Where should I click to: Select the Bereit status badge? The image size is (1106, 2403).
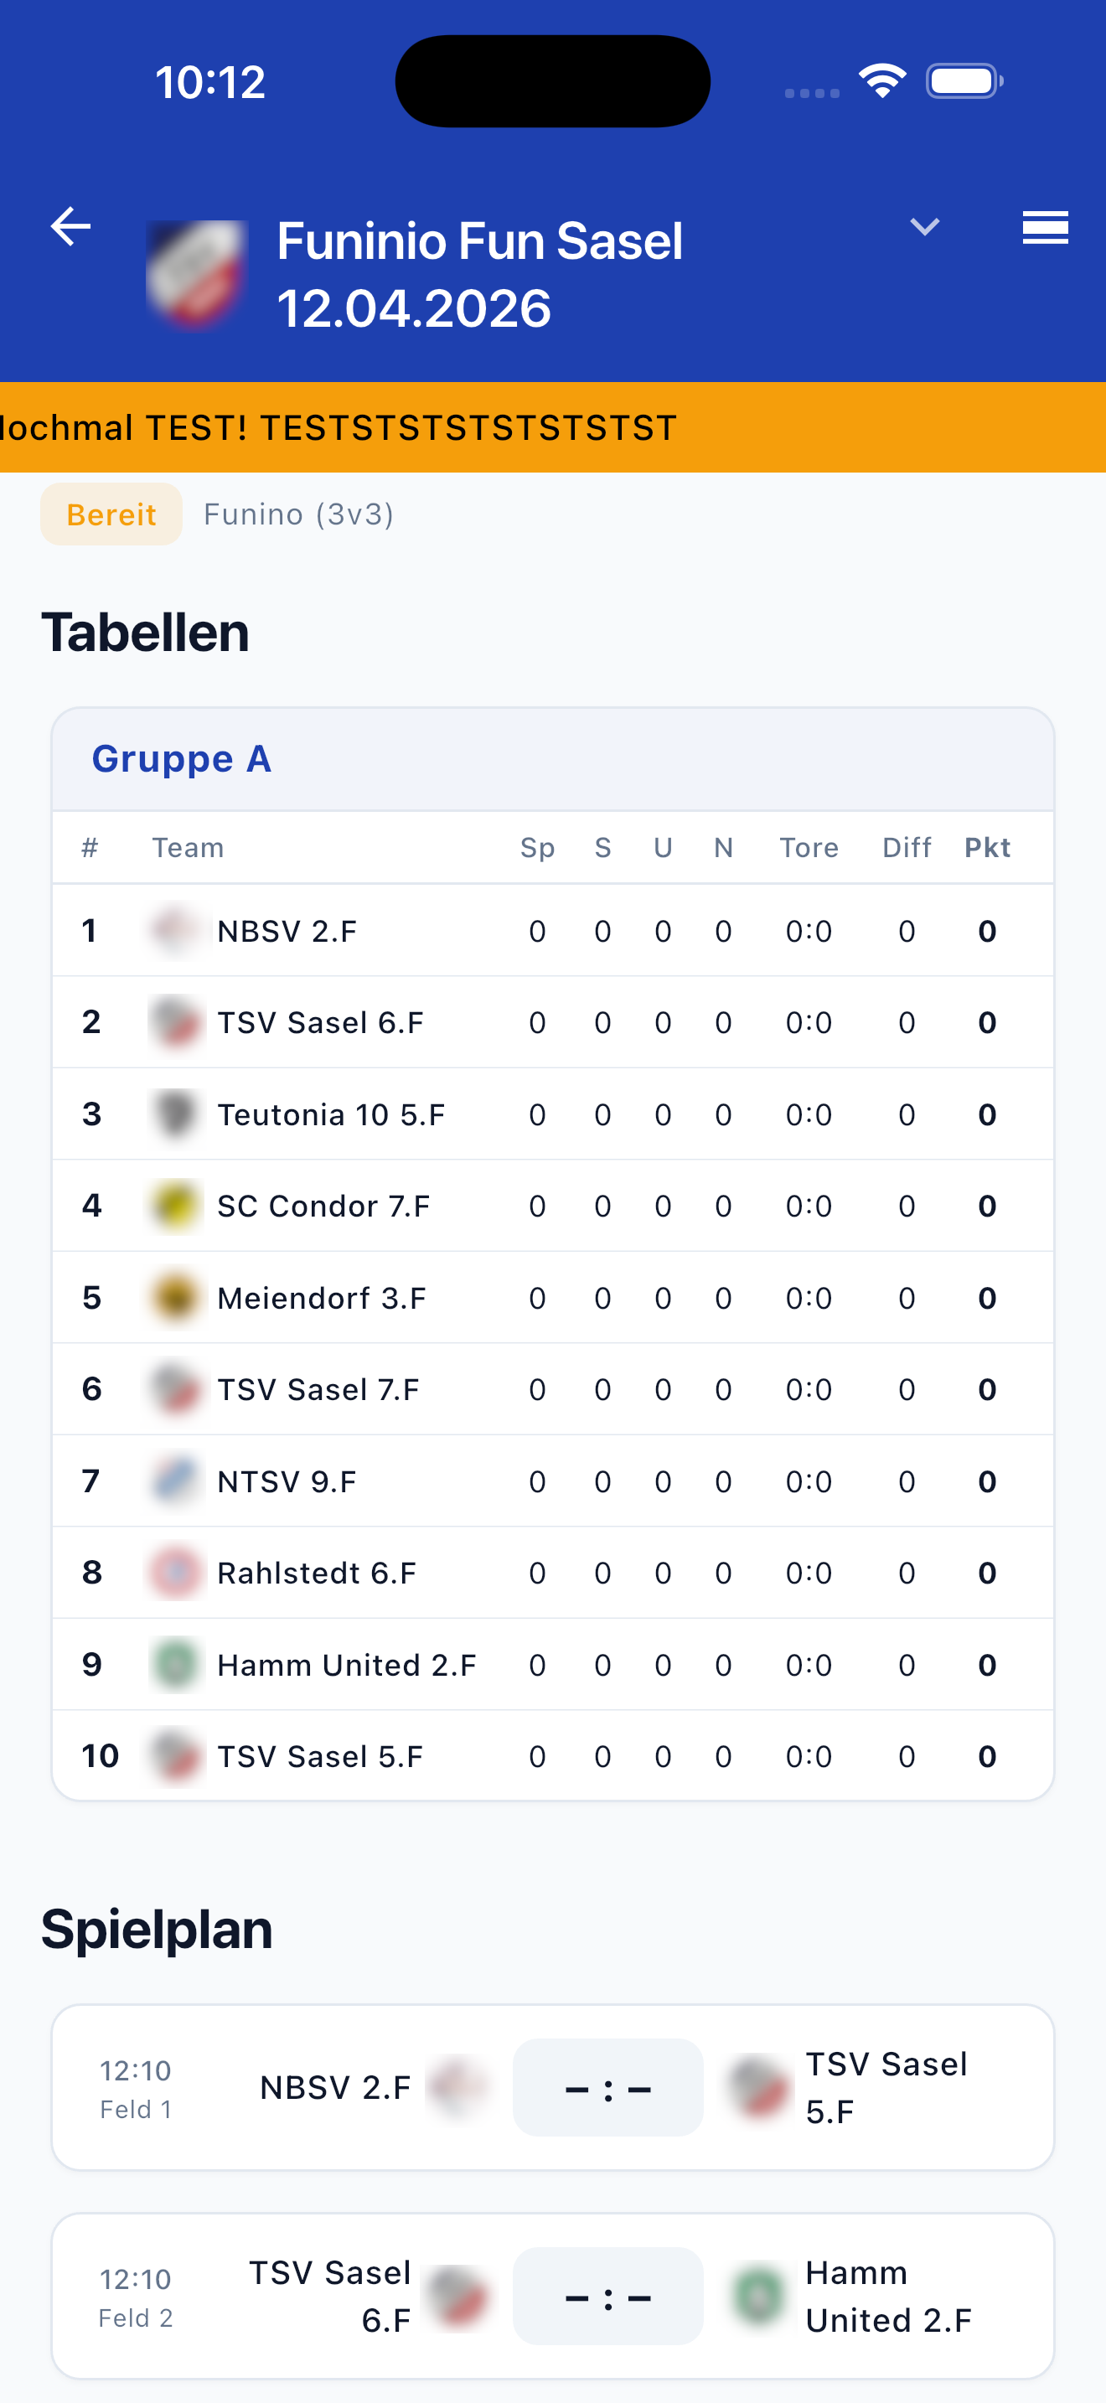pyautogui.click(x=111, y=514)
